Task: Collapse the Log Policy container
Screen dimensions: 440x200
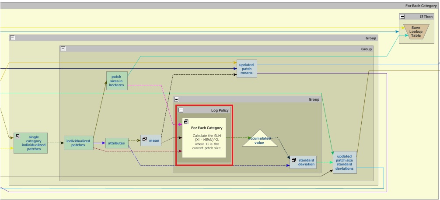Action: coord(181,111)
